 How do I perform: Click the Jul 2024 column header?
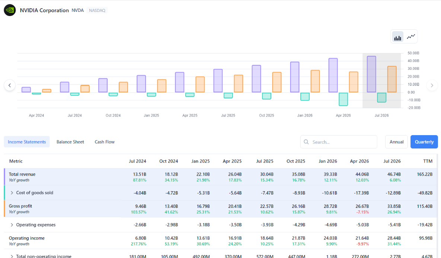138,161
